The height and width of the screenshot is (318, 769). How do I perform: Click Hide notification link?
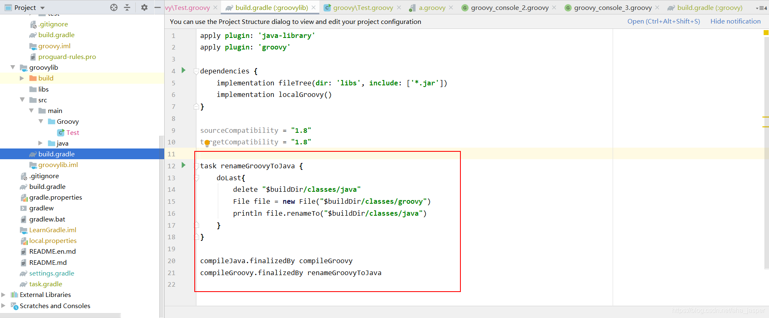click(x=735, y=21)
